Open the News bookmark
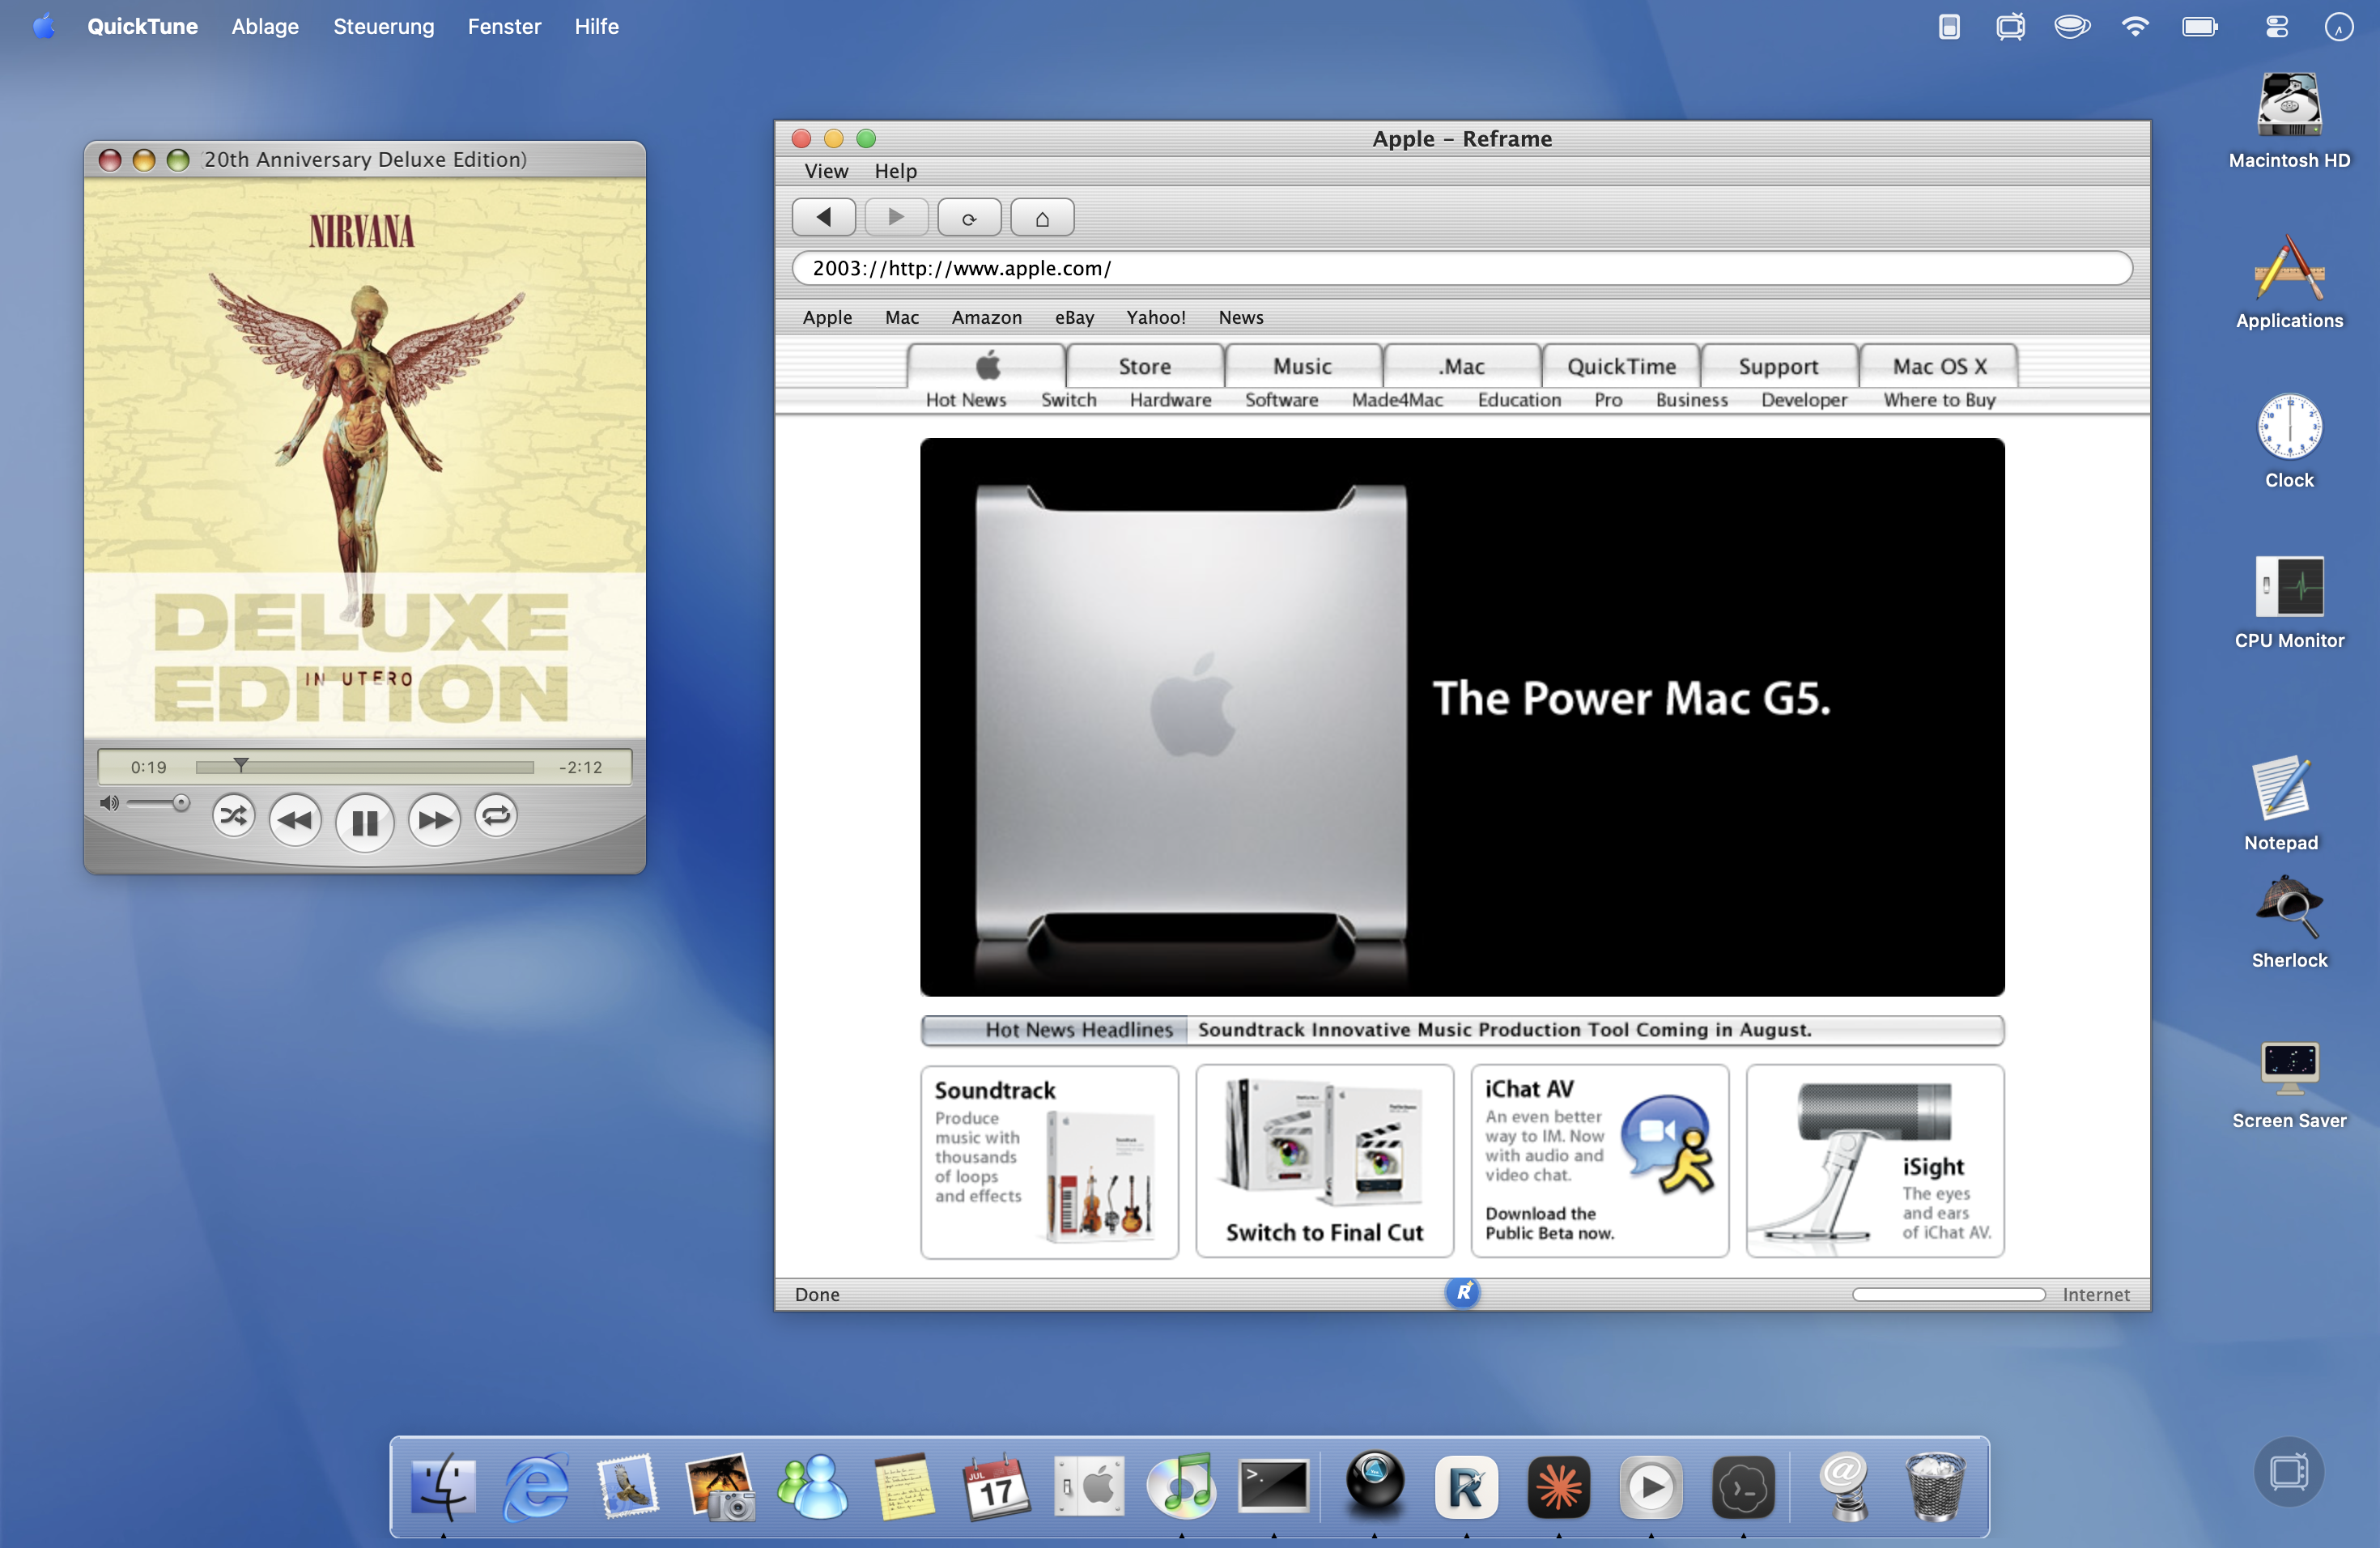 (x=1241, y=317)
